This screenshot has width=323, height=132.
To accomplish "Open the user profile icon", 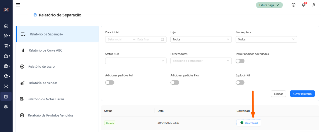I will (x=314, y=5).
